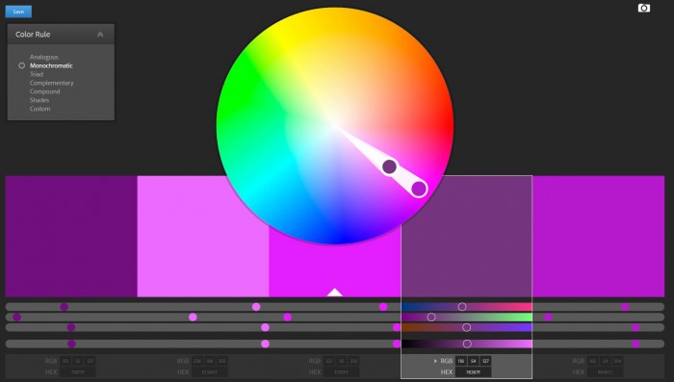Select the darkest purple swatch
Screen dimensions: 674x382
point(71,236)
